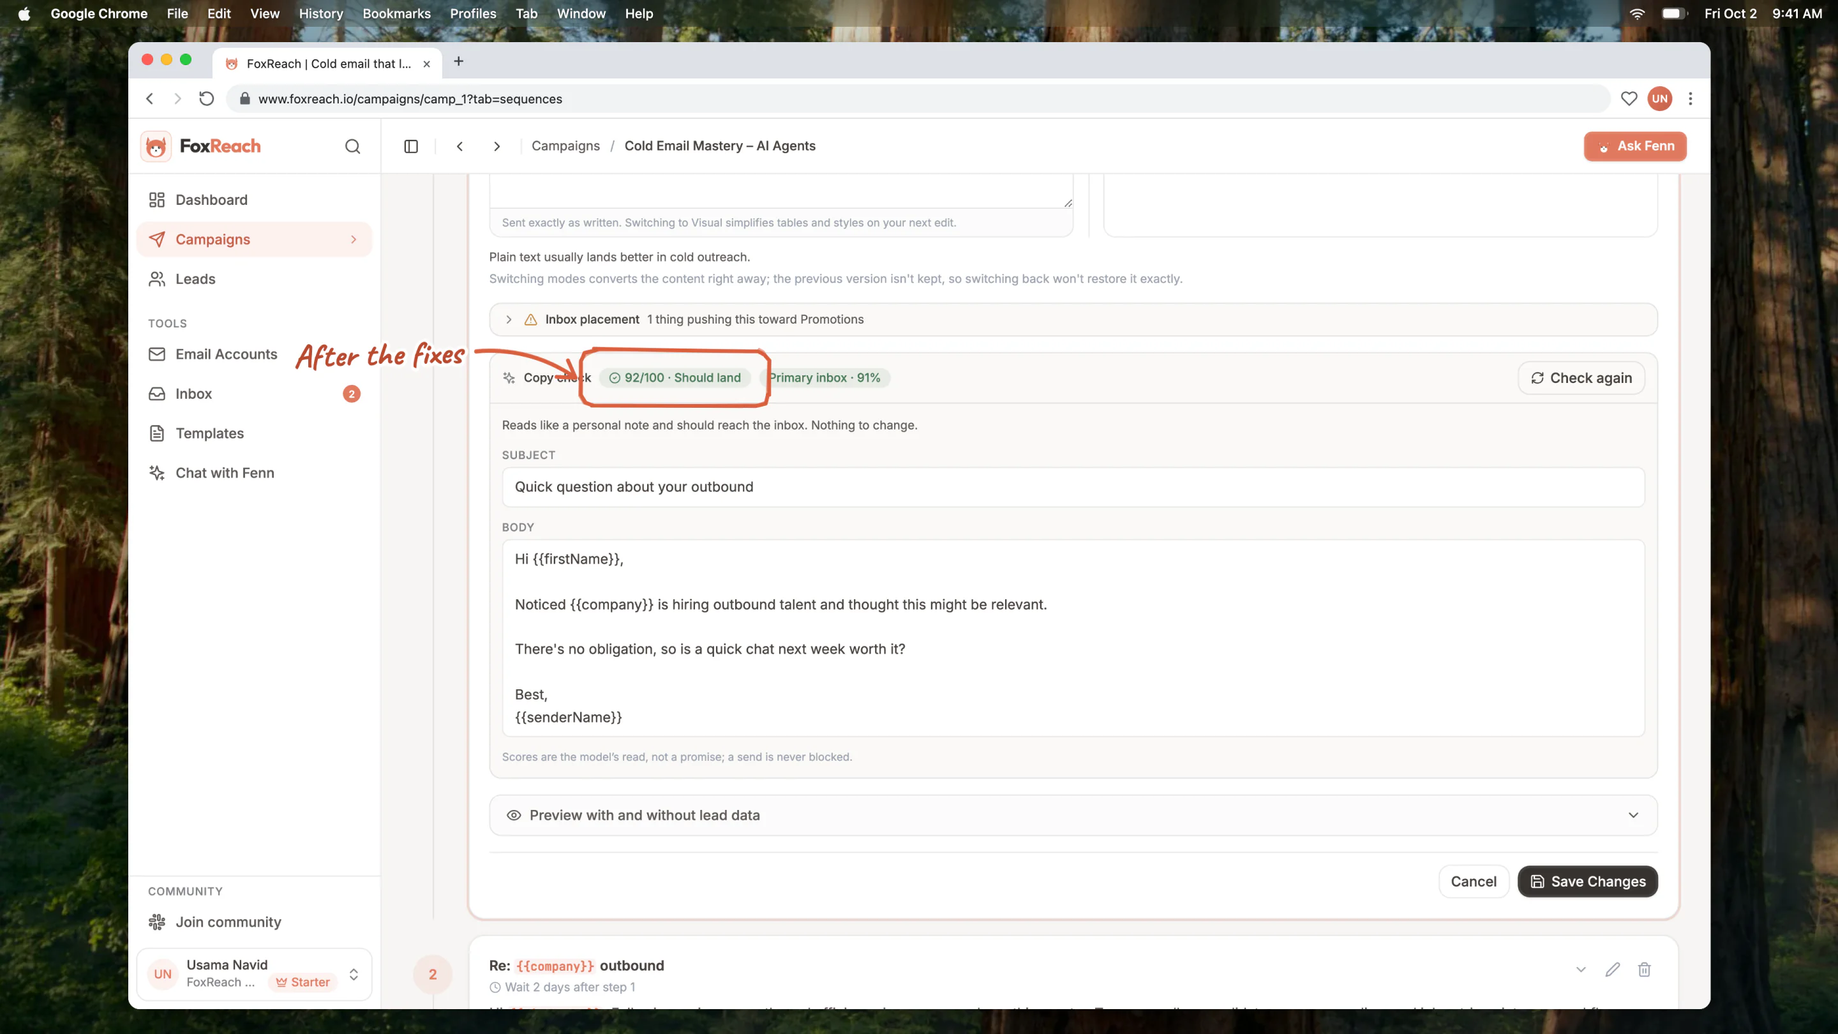Open Campaigns in the sidebar
This screenshot has width=1838, height=1034.
(254, 239)
